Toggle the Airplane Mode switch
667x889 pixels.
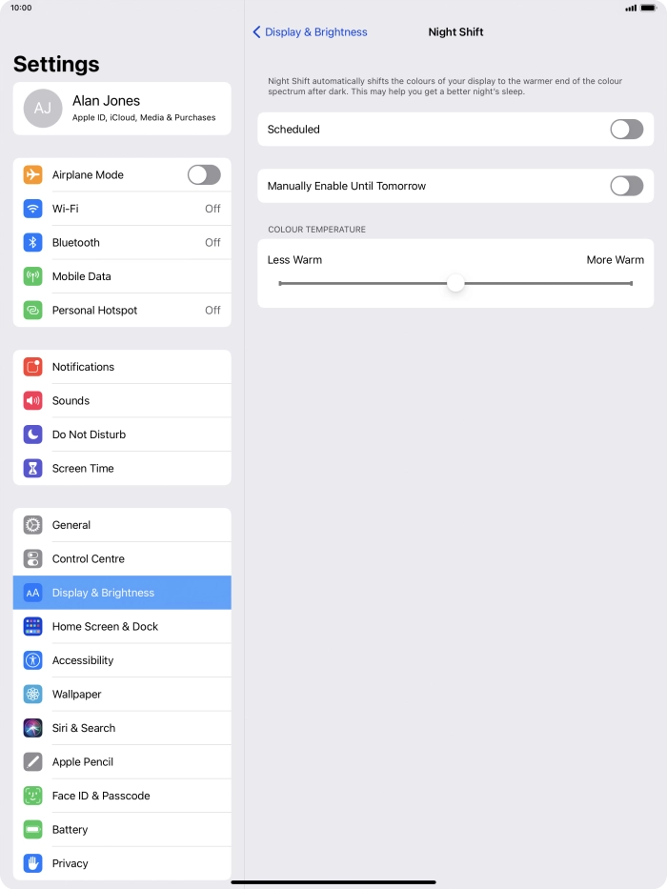tap(204, 174)
